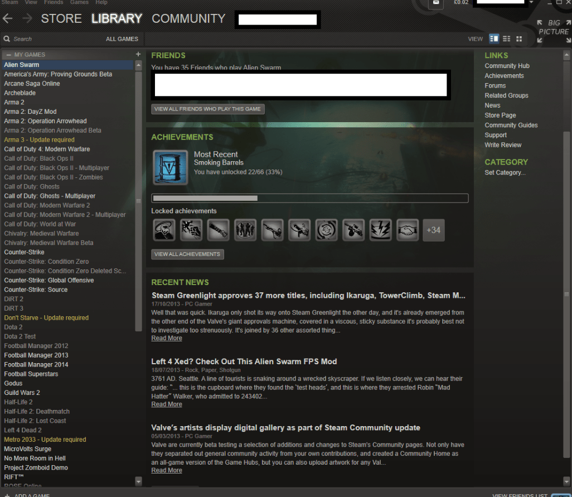Viewport: 572px width, 497px height.
Task: Go back with the left arrow
Action: (8, 18)
